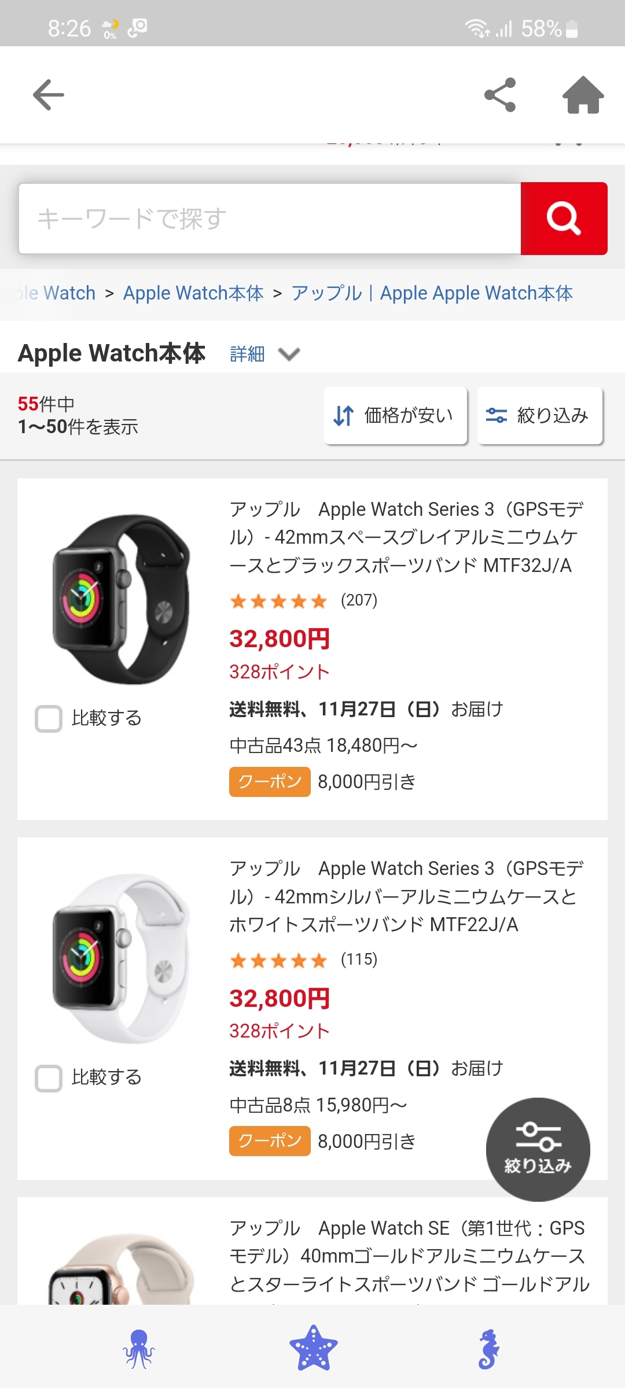Open the Apple Watch本体 breadcrumb link

pyautogui.click(x=193, y=293)
